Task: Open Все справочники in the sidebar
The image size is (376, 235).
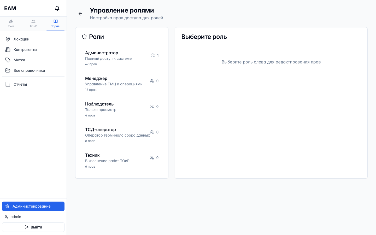Action: click(33, 70)
